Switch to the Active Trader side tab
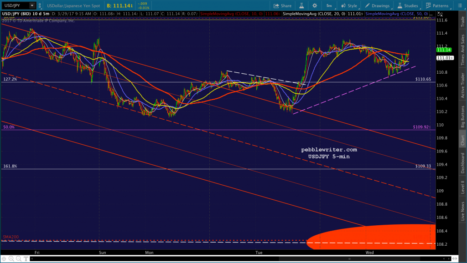This screenshot has height=263, width=467. tap(462, 85)
